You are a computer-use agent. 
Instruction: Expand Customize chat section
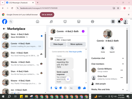pyautogui.click(x=107, y=58)
